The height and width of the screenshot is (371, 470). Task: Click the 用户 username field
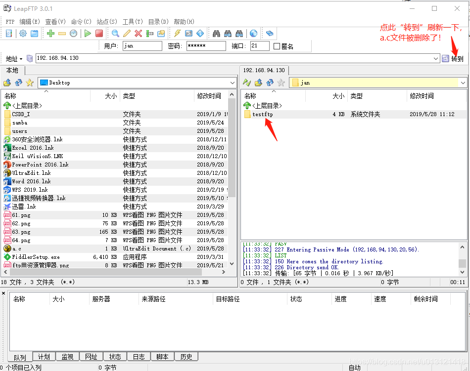click(142, 46)
